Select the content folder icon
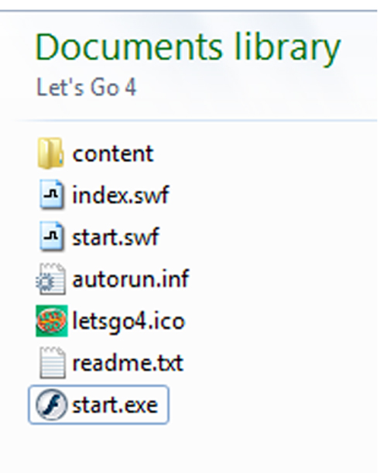 [x=50, y=153]
